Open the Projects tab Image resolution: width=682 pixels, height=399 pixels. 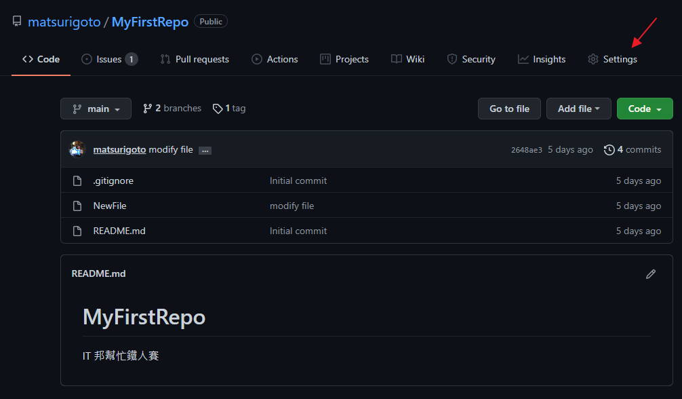[x=344, y=59]
